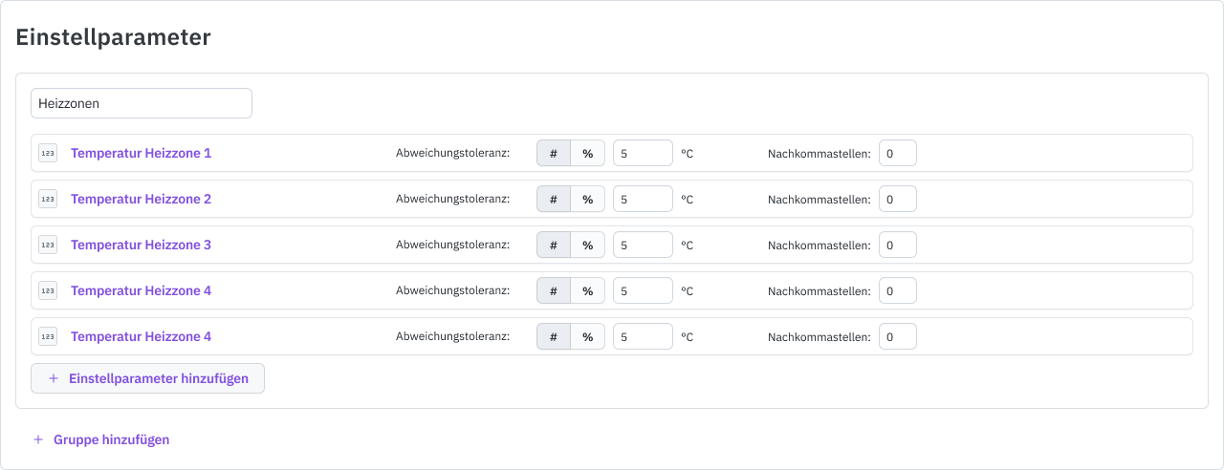
Task: Enable the # option for Heizzone 3
Action: 554,245
